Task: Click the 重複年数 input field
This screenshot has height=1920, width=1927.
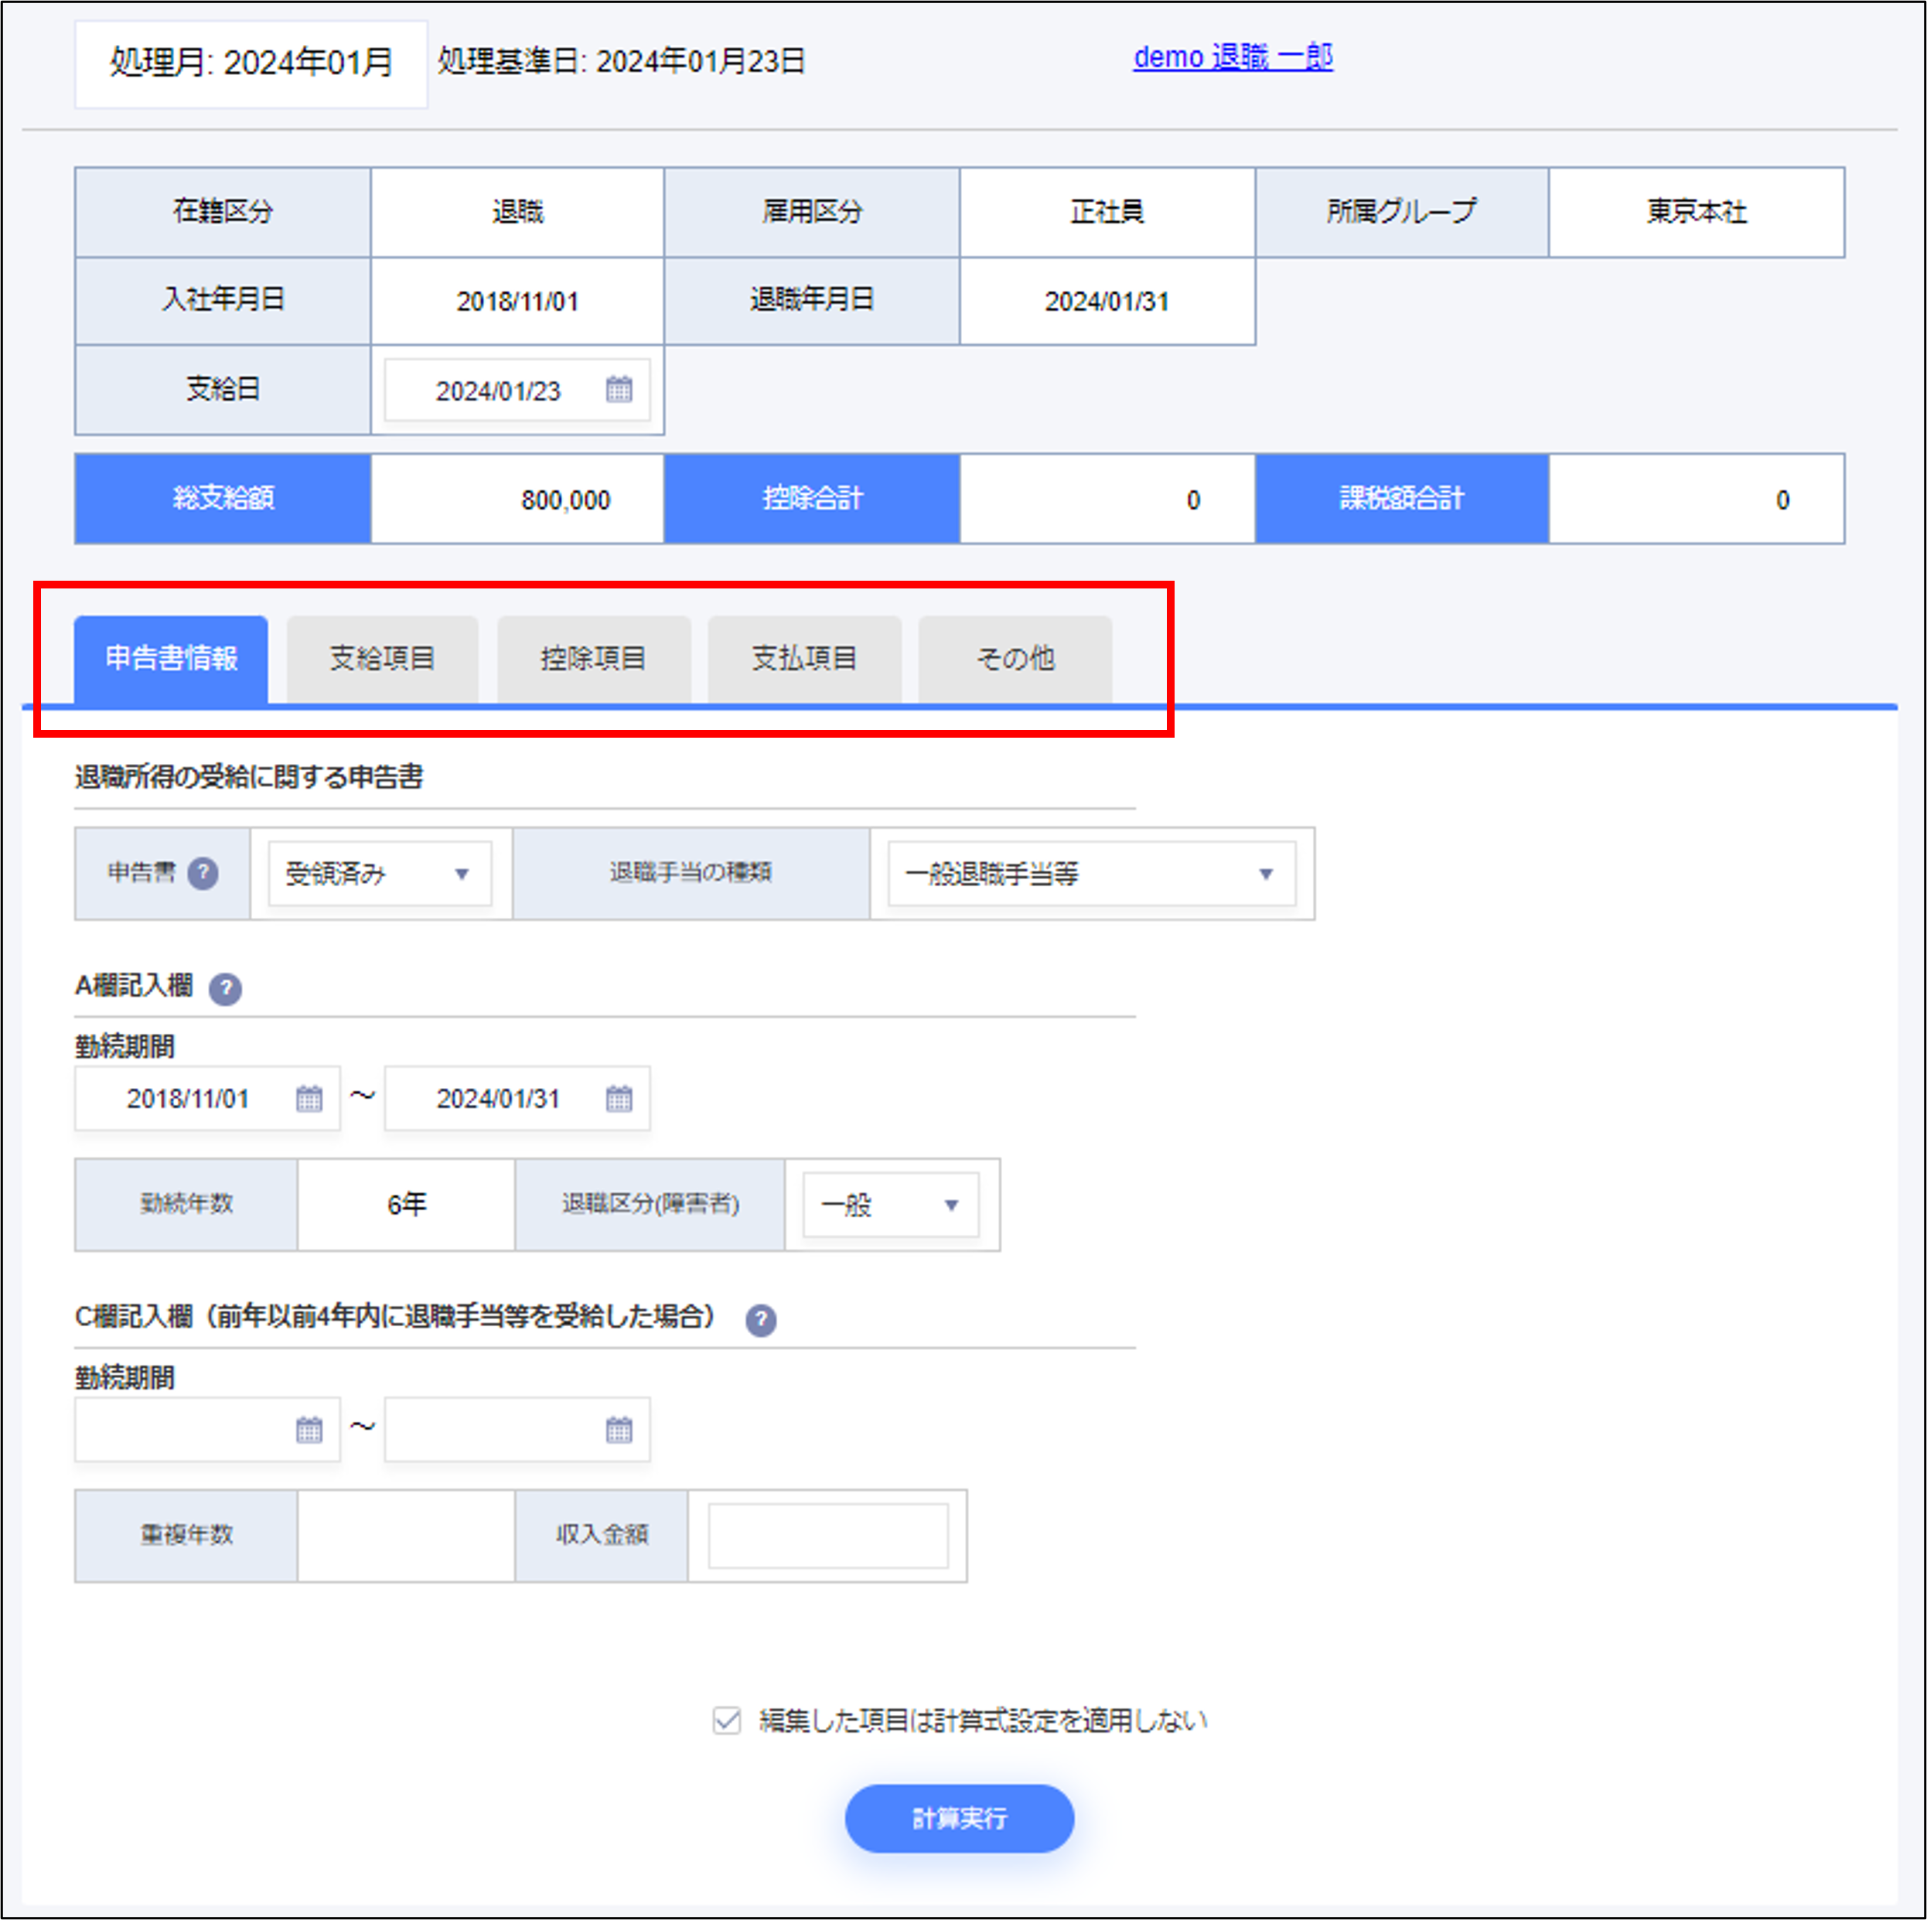Action: (x=405, y=1534)
